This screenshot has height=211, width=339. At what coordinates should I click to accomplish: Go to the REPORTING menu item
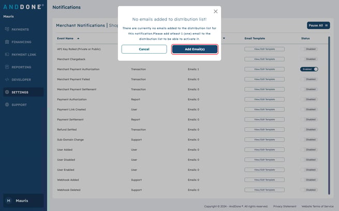[x=21, y=67]
